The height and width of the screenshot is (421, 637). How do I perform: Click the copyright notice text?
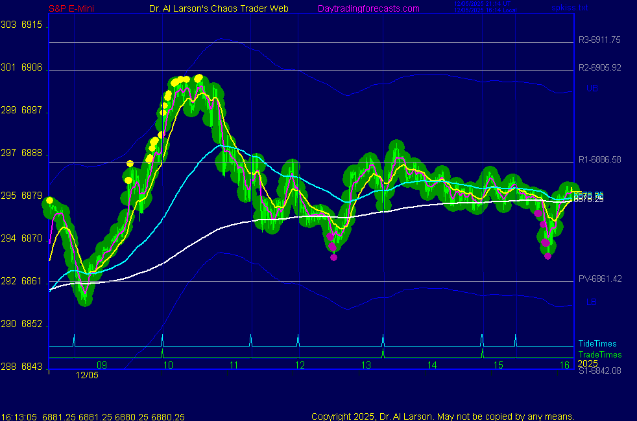[443, 416]
